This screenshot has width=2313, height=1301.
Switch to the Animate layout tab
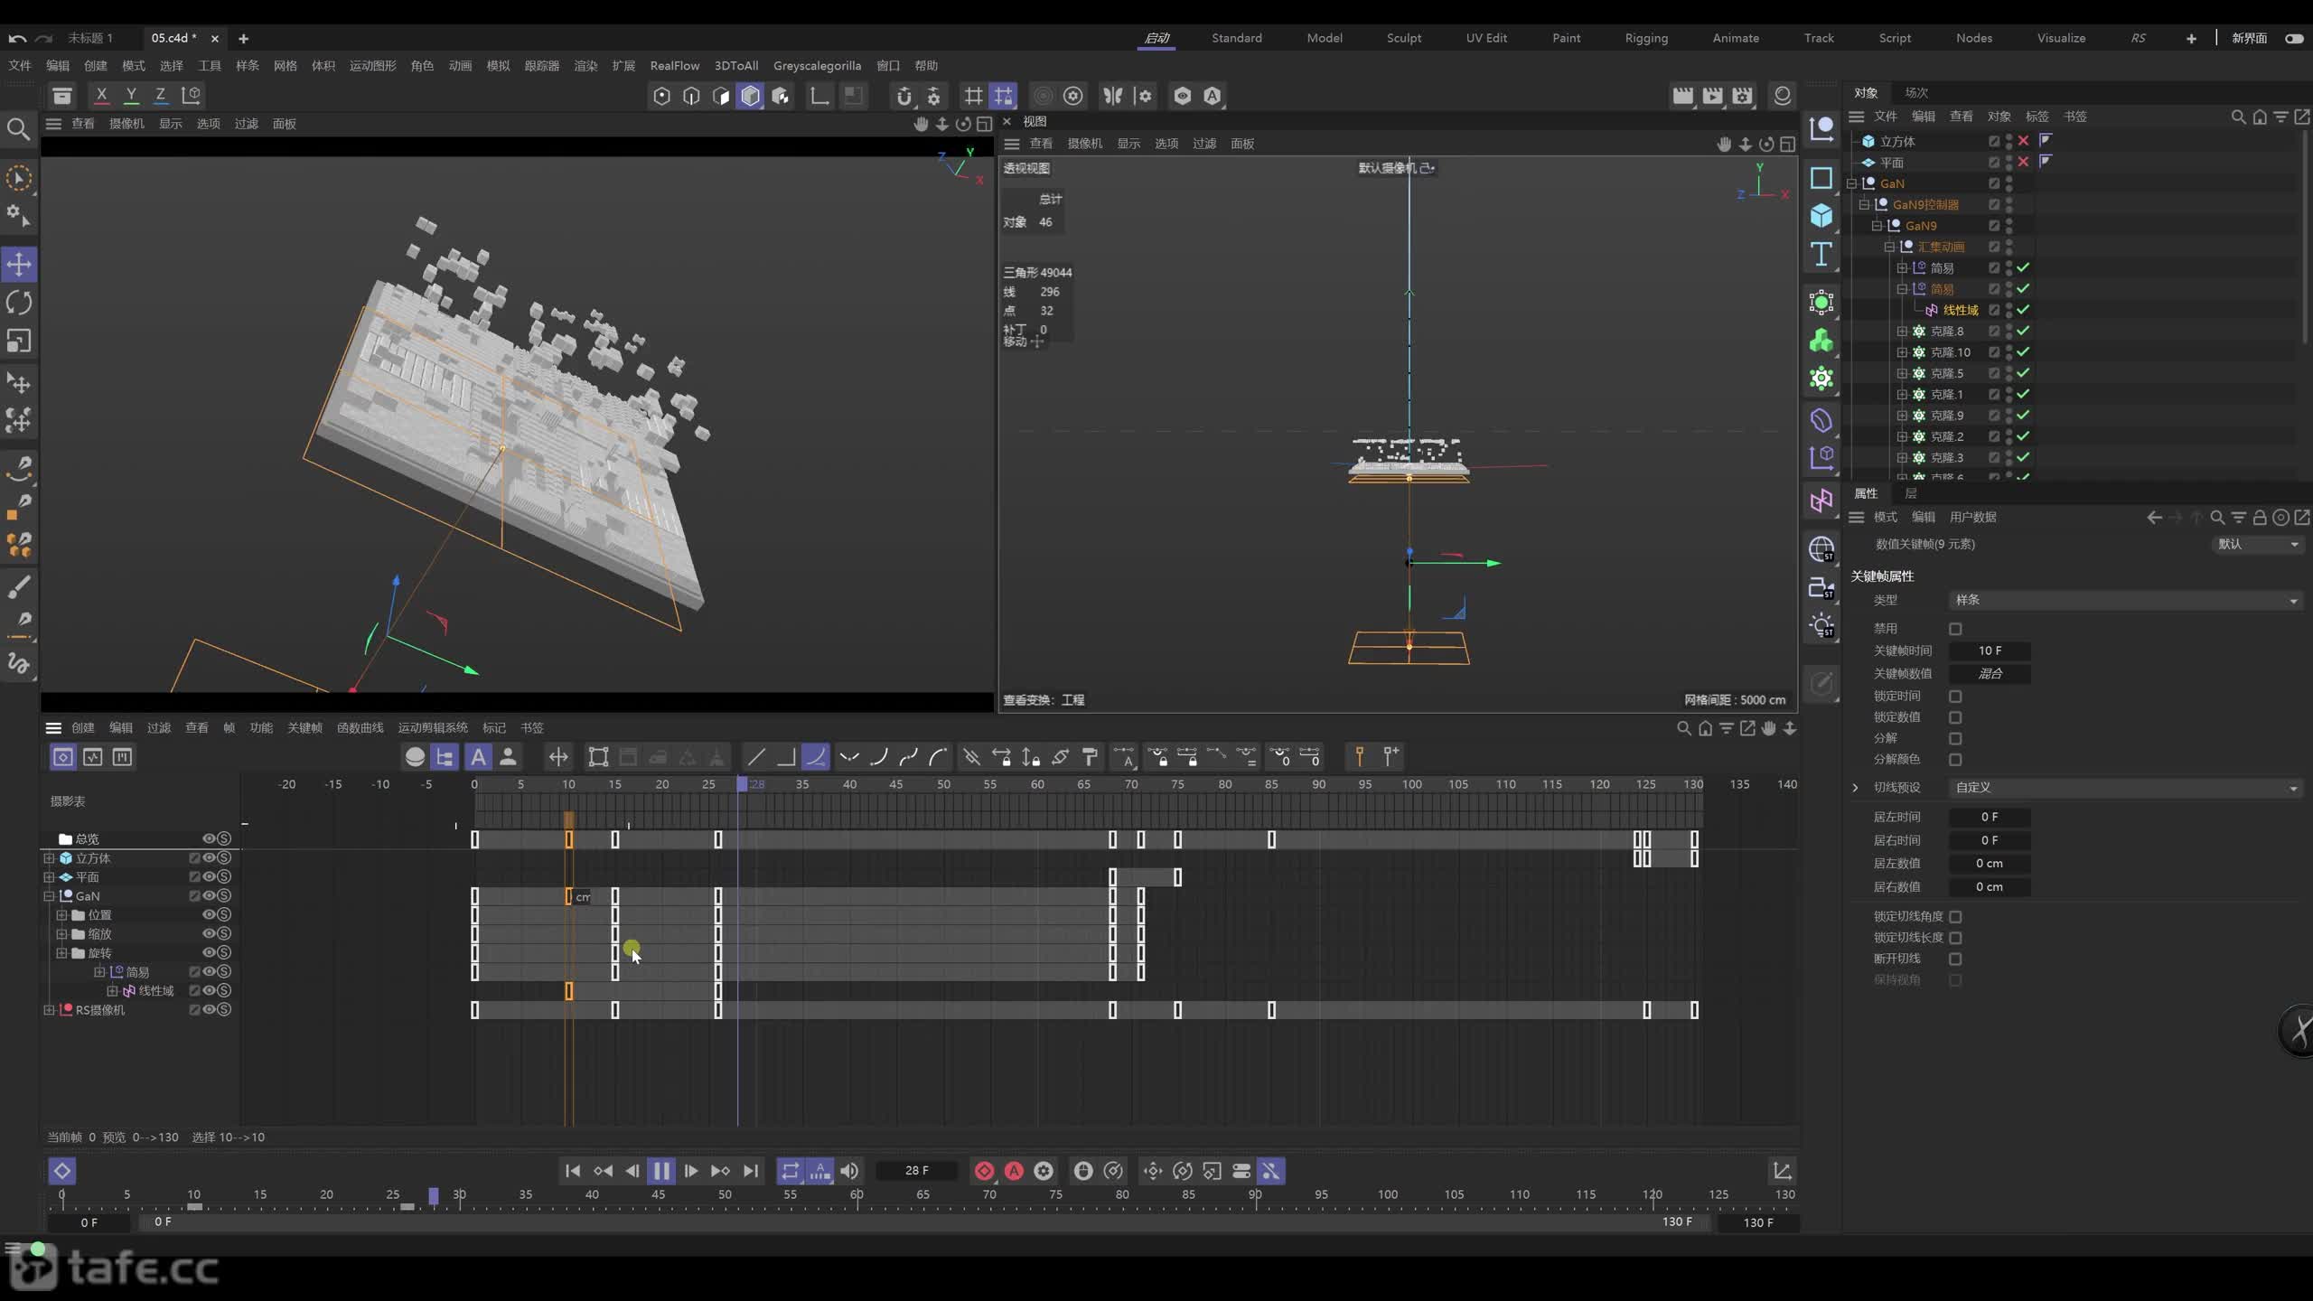click(1736, 38)
